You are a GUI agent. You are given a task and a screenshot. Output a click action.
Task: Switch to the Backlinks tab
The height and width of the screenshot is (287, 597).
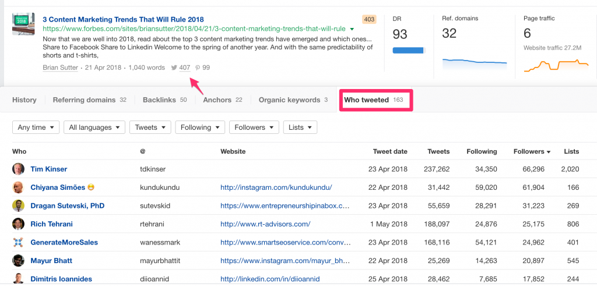pyautogui.click(x=165, y=100)
